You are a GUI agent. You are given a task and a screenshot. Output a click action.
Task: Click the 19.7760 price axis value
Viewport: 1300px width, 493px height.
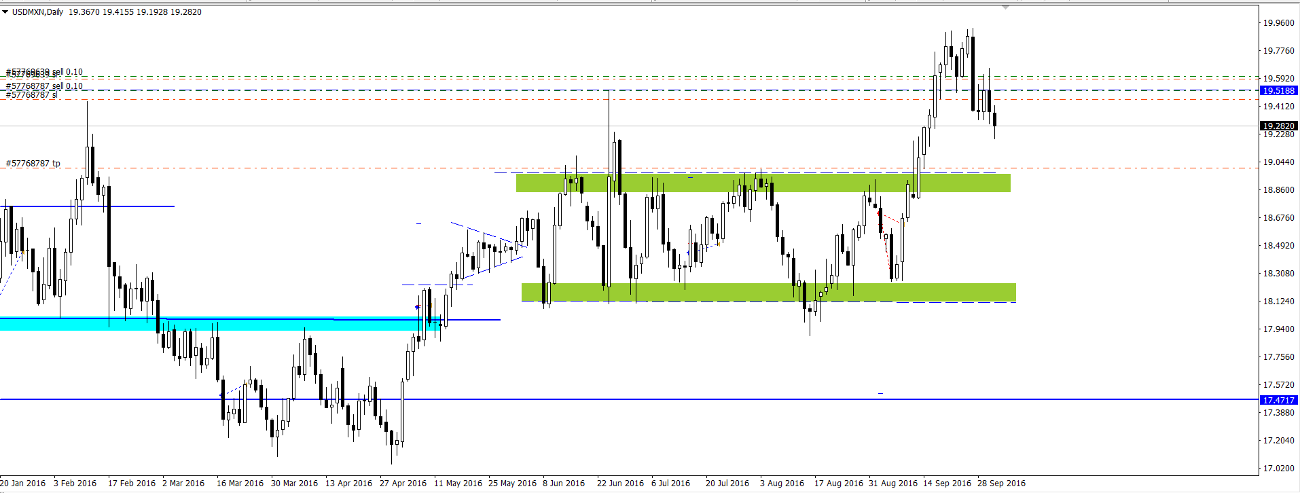(x=1278, y=50)
